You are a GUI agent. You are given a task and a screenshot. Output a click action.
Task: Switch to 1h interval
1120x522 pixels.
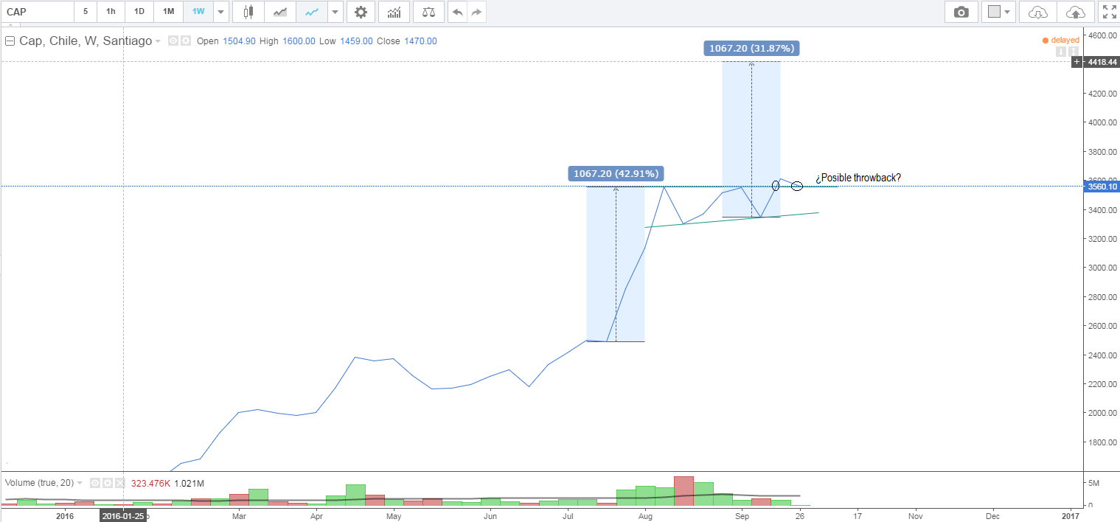coord(111,12)
